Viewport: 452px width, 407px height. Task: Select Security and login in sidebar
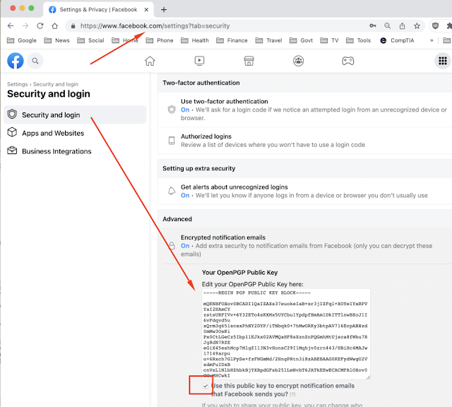[x=75, y=114]
